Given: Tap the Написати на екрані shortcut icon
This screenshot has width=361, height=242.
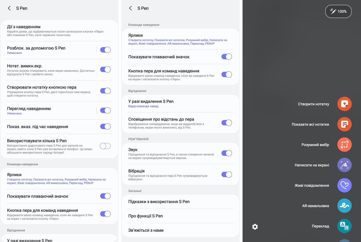Looking at the screenshot, I should pyautogui.click(x=344, y=165).
